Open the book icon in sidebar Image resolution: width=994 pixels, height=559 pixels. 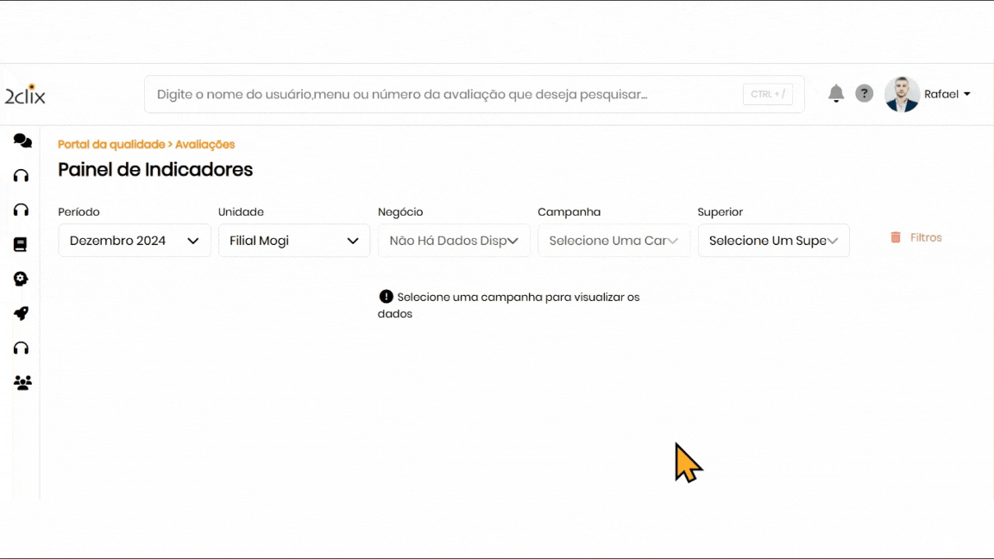tap(21, 245)
